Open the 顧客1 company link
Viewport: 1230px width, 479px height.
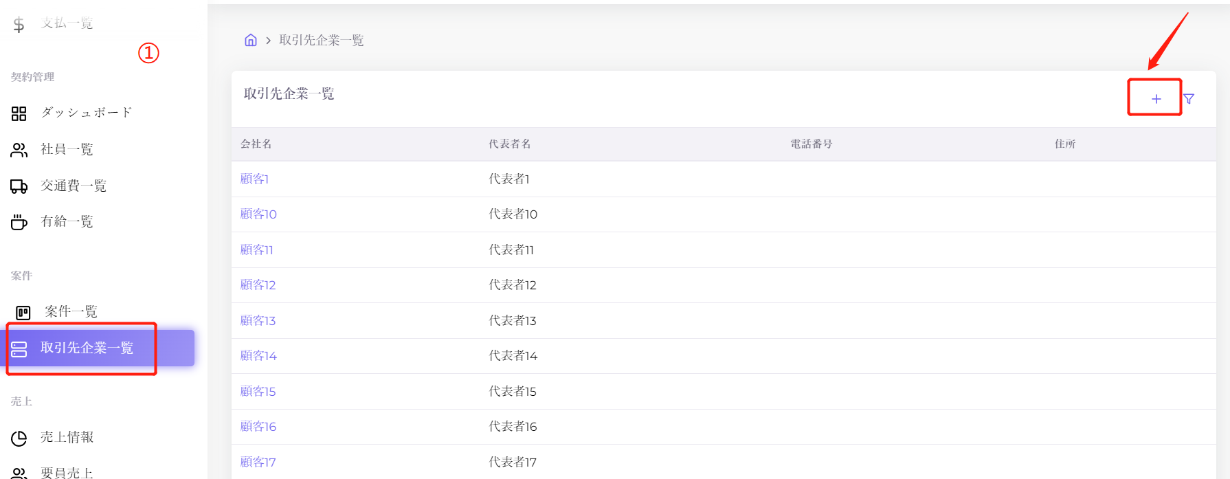pos(254,179)
